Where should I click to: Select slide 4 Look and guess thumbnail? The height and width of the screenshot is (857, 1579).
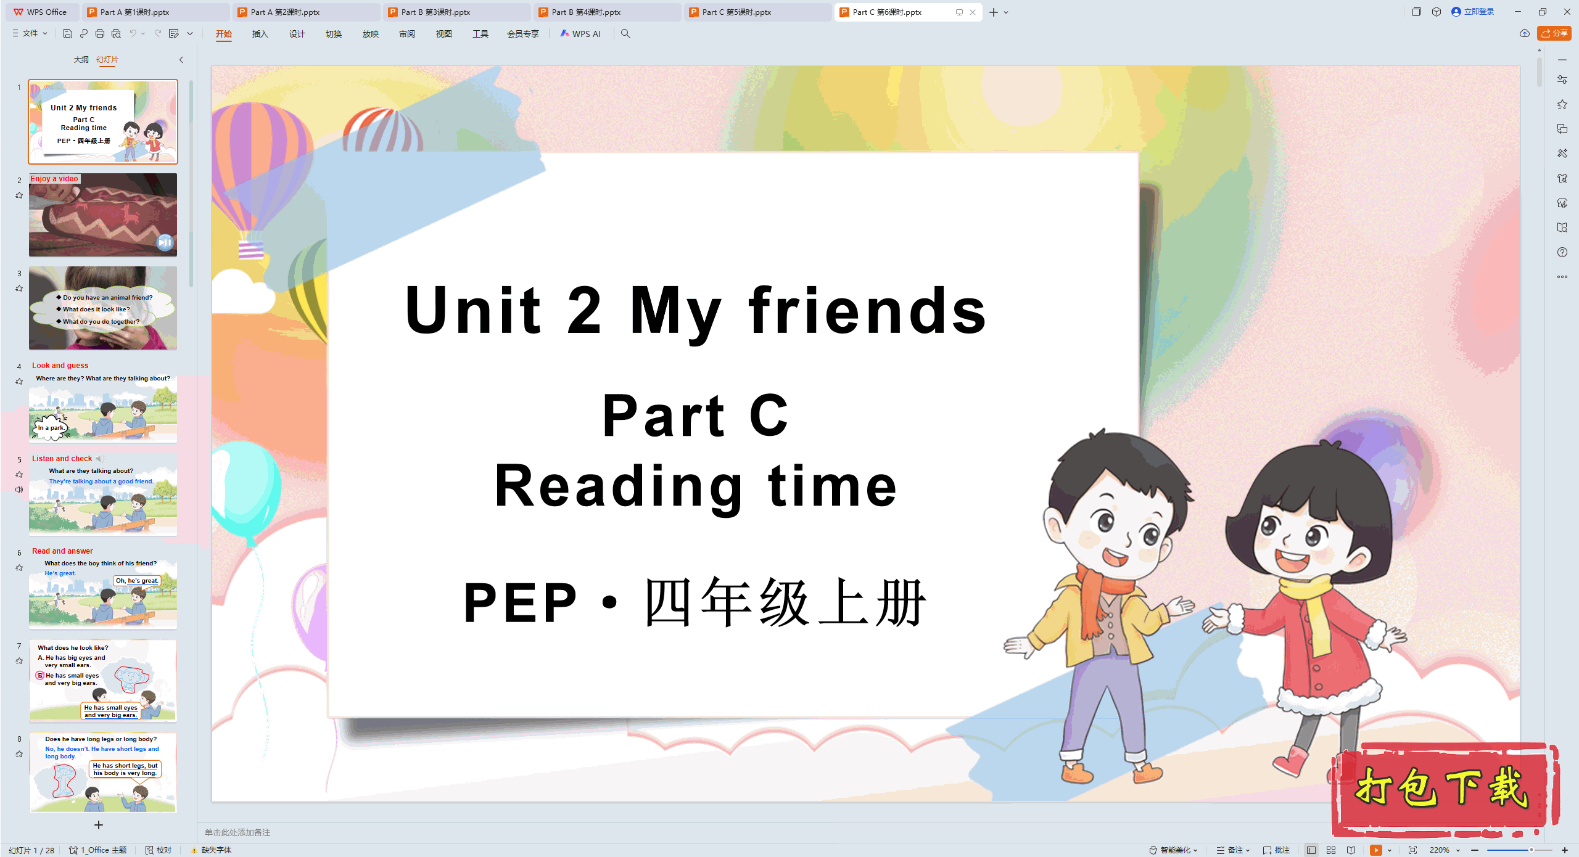click(x=103, y=402)
